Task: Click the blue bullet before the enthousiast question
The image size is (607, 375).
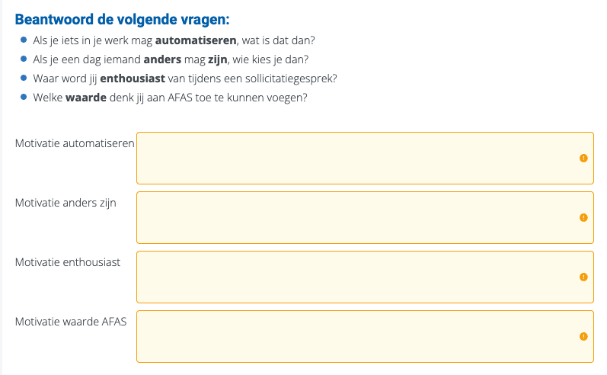Action: tap(24, 78)
